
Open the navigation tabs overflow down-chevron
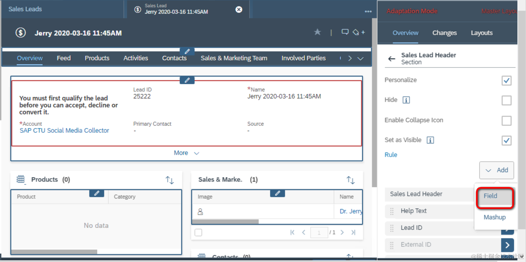click(x=360, y=58)
